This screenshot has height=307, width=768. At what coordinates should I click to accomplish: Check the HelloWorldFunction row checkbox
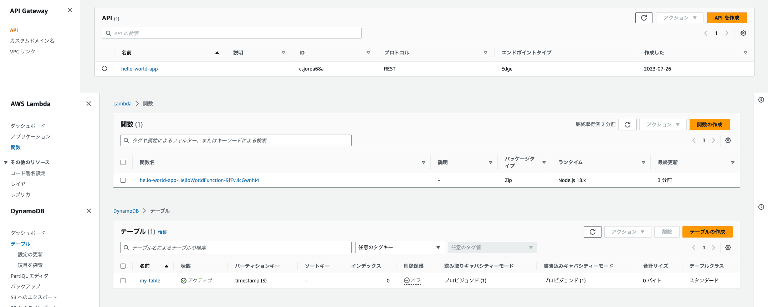click(x=123, y=180)
